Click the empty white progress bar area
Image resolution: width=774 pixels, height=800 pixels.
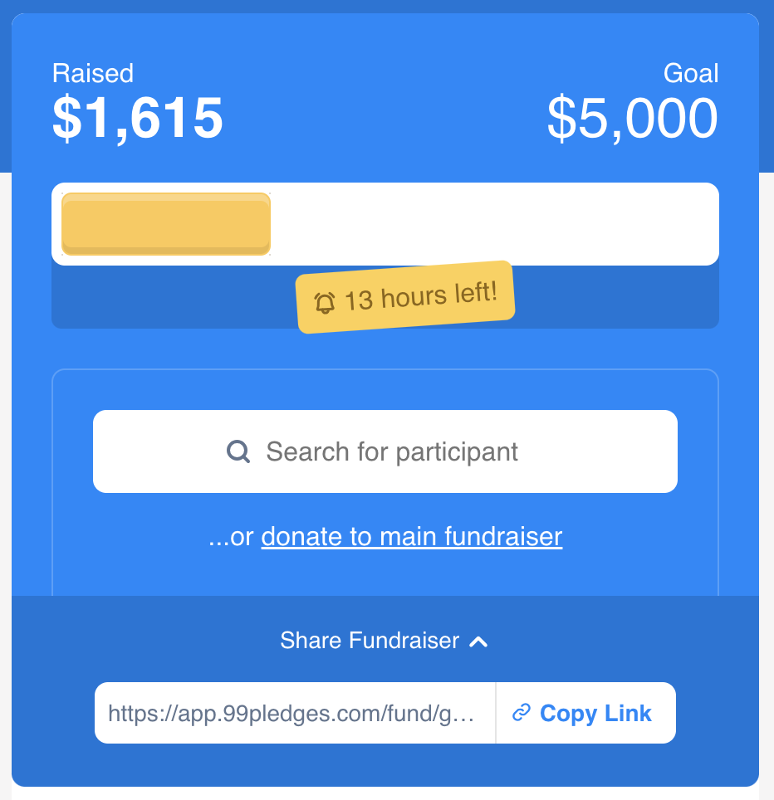498,224
